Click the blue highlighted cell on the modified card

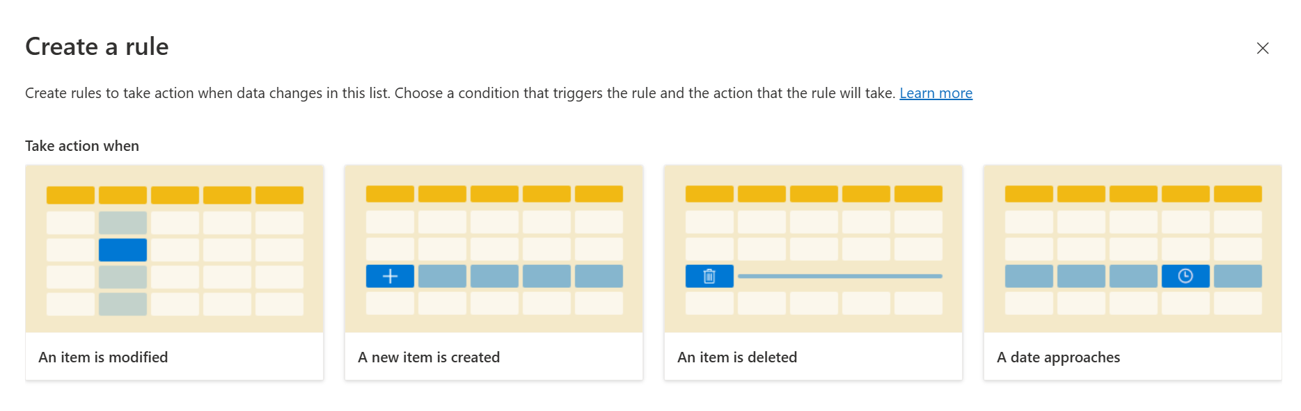pyautogui.click(x=123, y=249)
